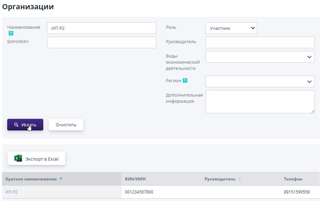
Task: Click the help icon under Наименование label
Action: 11,33
